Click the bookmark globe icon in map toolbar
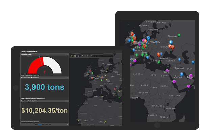Screen dimensions: 210x130 [x=83, y=56]
